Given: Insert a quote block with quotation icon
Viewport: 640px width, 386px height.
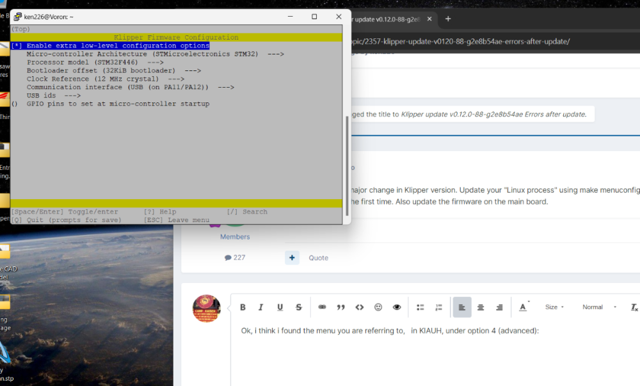Looking at the screenshot, I should tap(341, 307).
